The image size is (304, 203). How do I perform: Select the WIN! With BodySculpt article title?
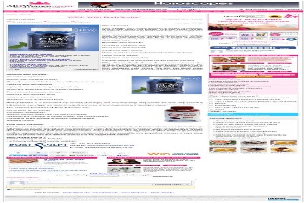[103, 17]
